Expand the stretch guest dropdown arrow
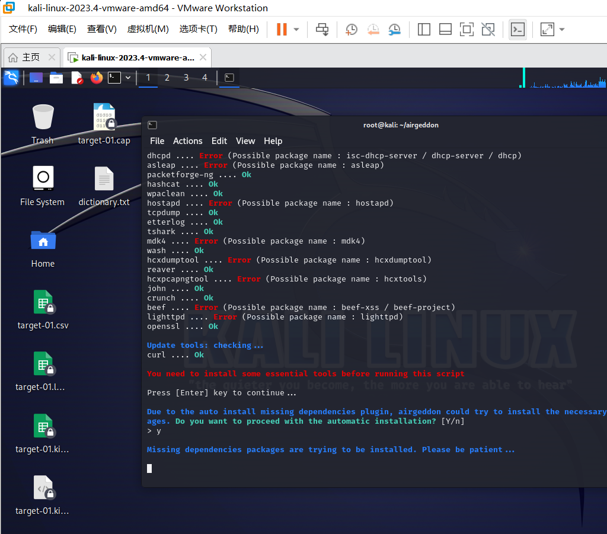 click(x=561, y=29)
